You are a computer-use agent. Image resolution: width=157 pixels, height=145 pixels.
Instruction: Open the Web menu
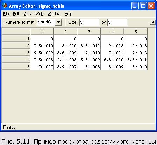tap(39, 14)
